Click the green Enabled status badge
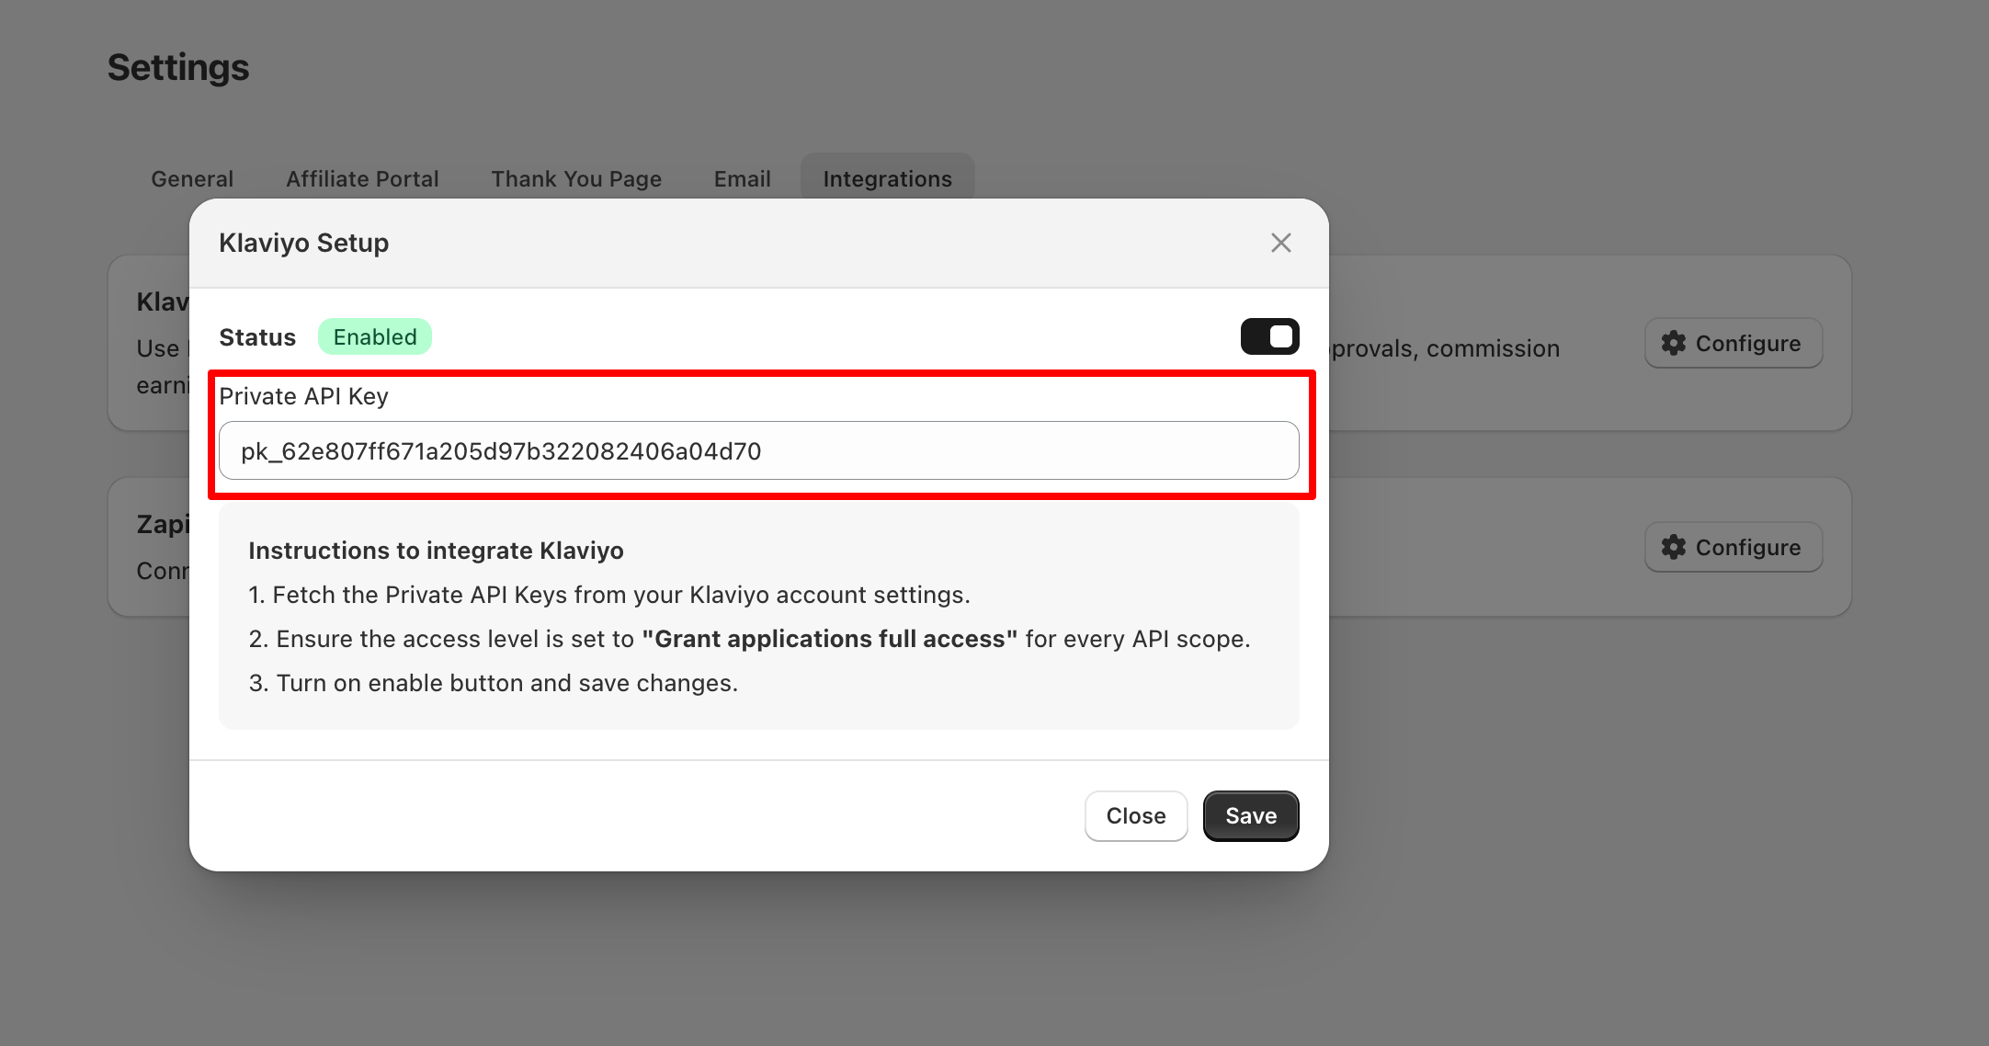The image size is (1989, 1046). pos(374,336)
